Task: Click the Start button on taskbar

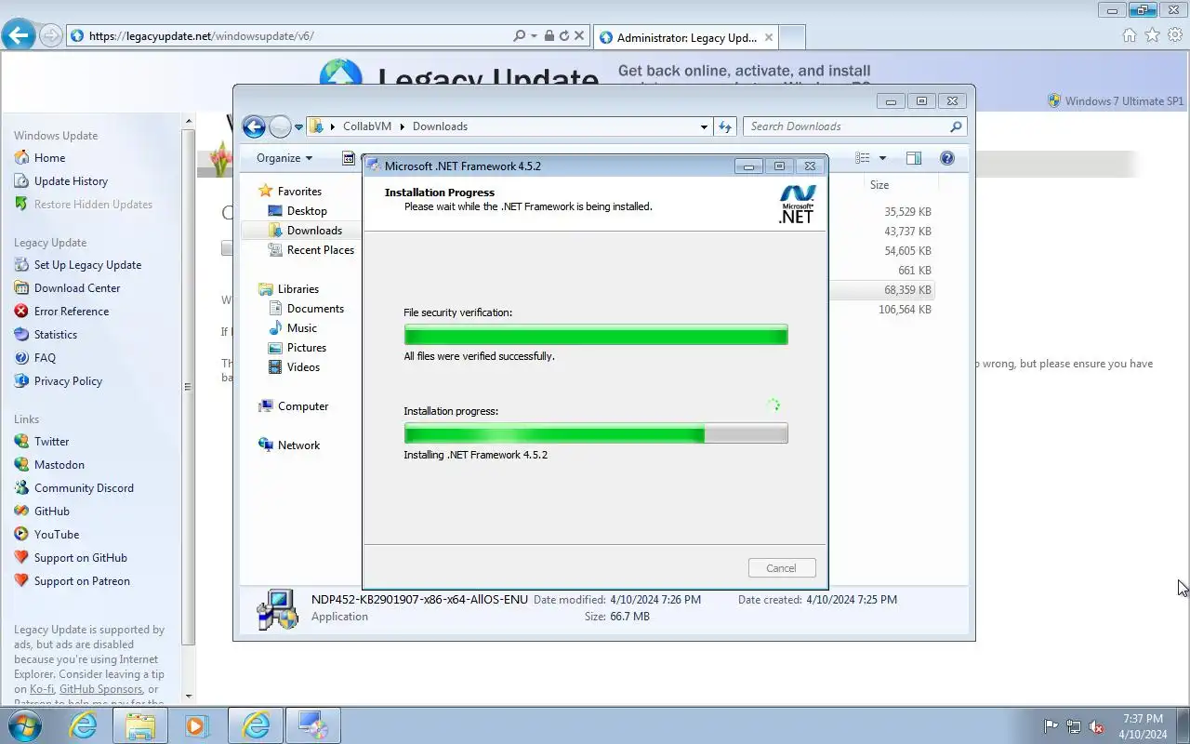Action: (24, 725)
